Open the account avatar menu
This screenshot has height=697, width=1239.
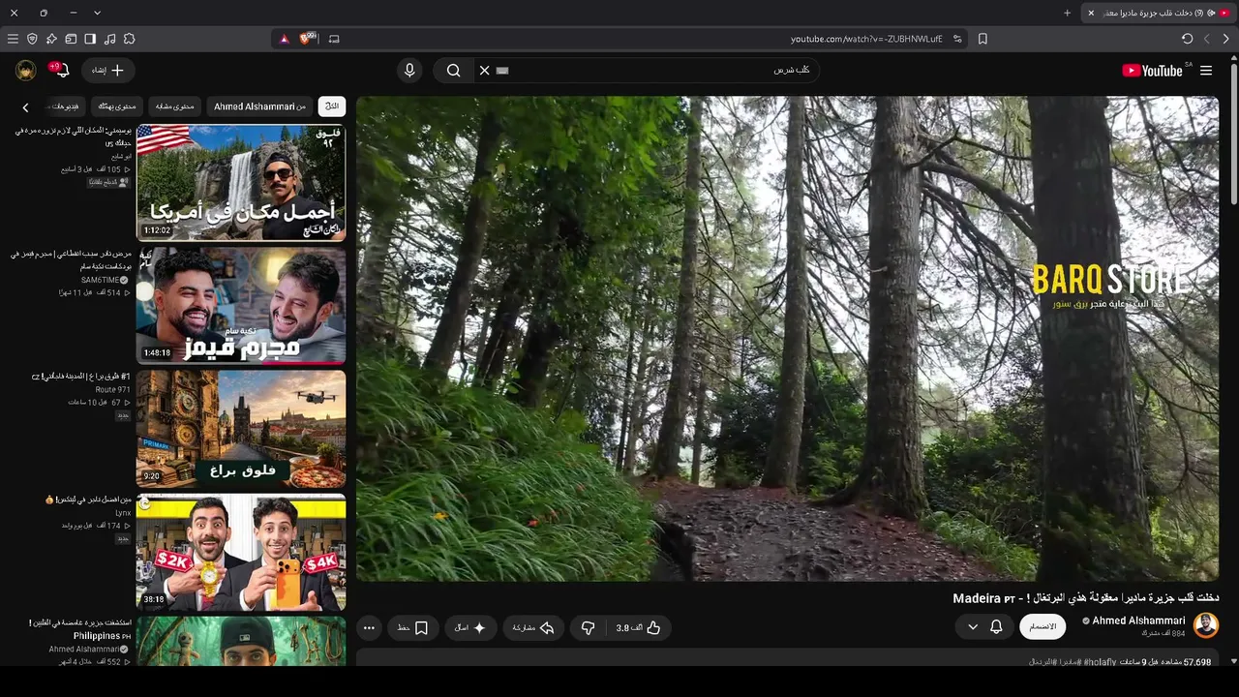click(x=26, y=71)
